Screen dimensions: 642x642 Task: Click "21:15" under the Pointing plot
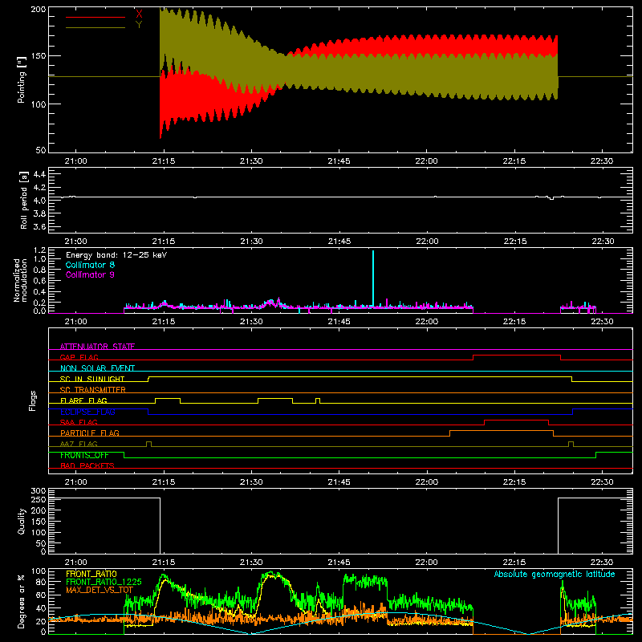(164, 161)
